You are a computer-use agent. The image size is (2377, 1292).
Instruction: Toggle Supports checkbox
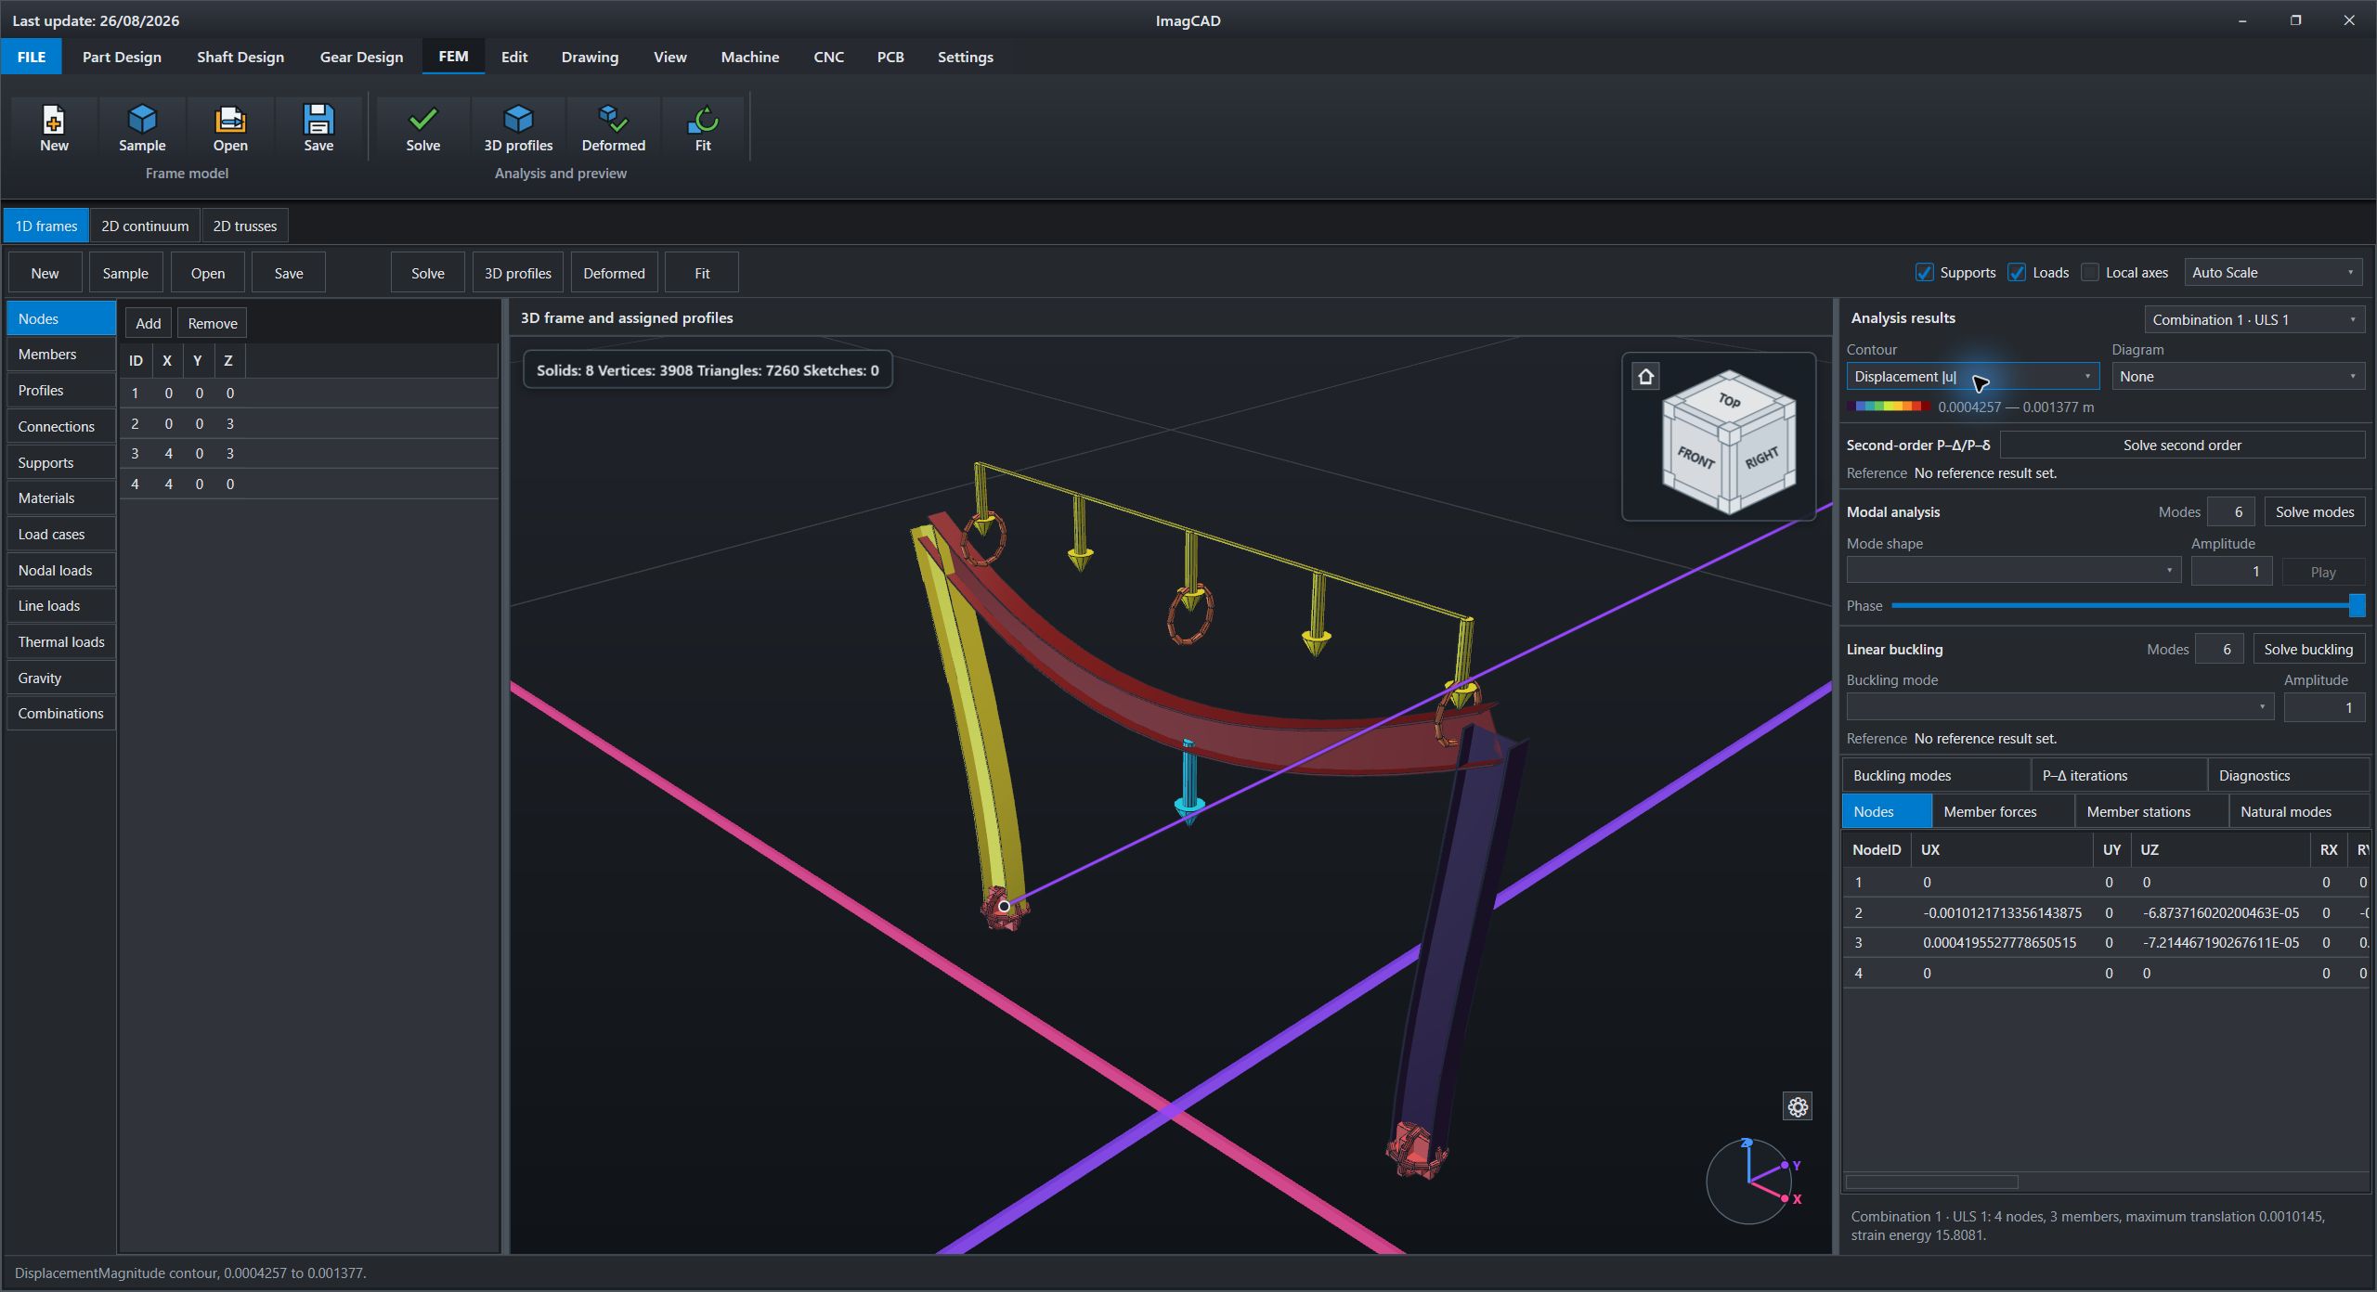click(x=1925, y=273)
